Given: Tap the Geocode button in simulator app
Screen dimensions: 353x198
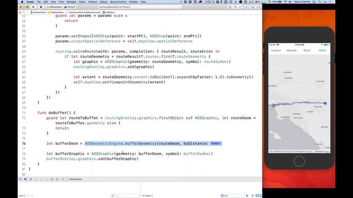Looking at the screenshot, I should (291, 50).
